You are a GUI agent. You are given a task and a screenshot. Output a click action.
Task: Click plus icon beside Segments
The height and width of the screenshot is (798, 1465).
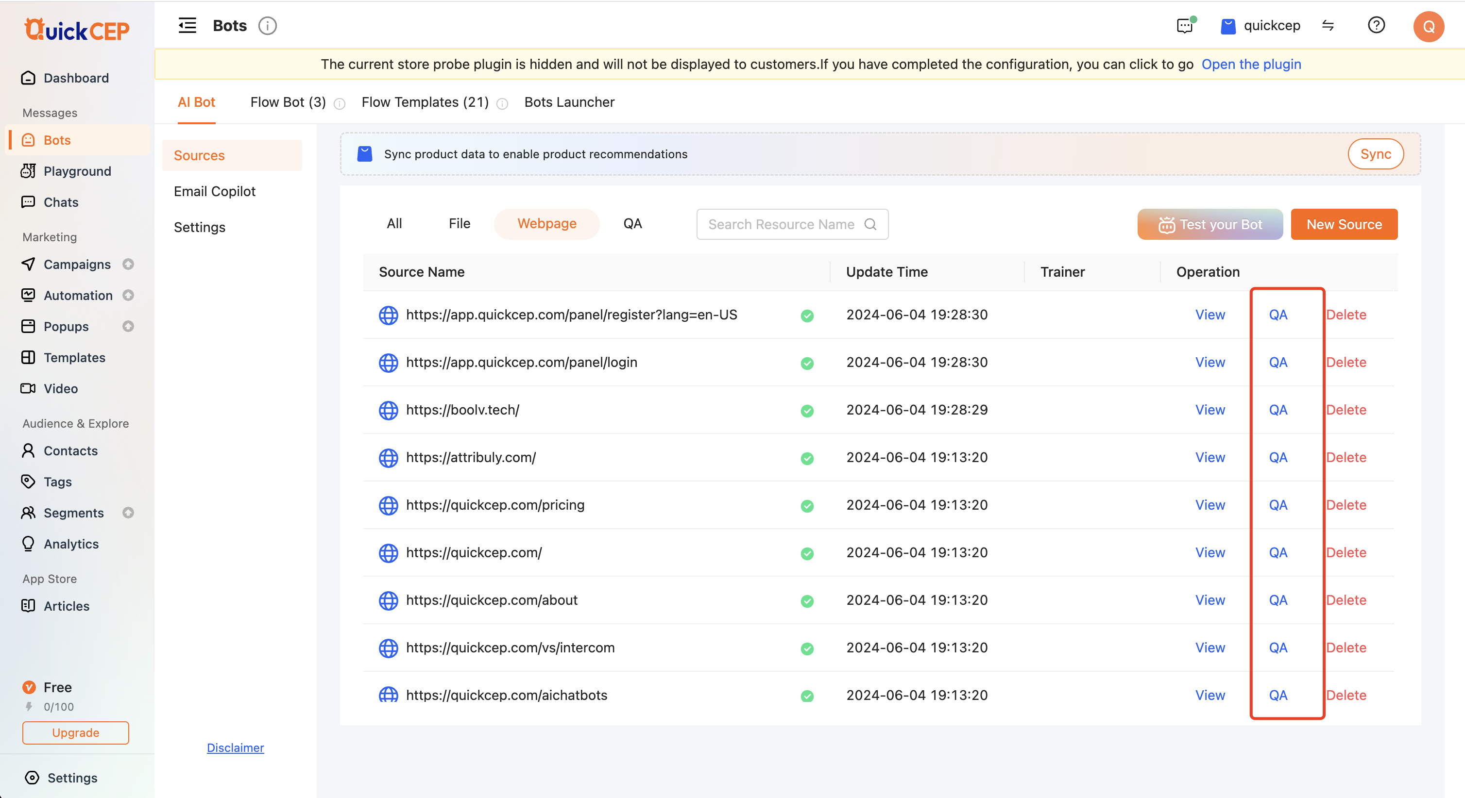[x=129, y=513]
